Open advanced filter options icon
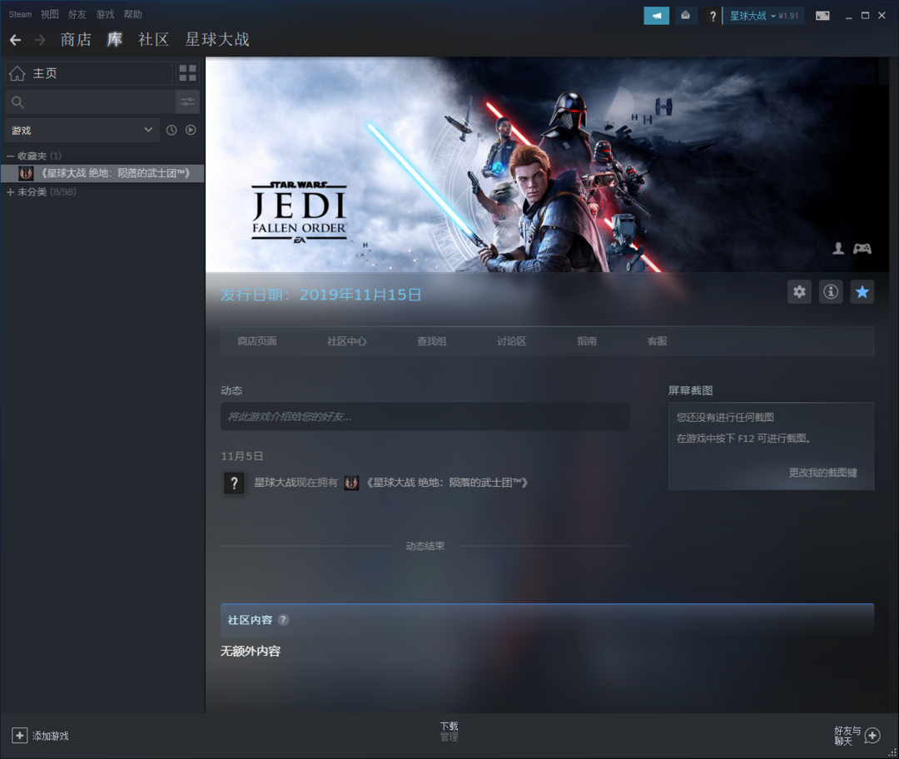This screenshot has height=759, width=899. [x=187, y=102]
